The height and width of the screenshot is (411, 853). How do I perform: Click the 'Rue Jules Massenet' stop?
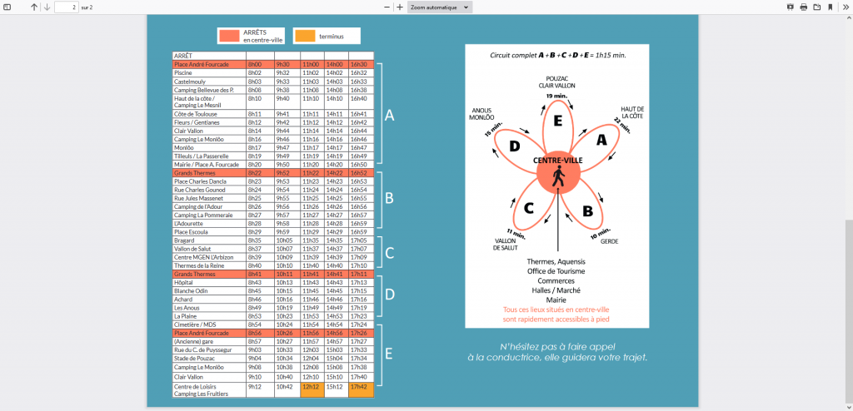(x=198, y=199)
